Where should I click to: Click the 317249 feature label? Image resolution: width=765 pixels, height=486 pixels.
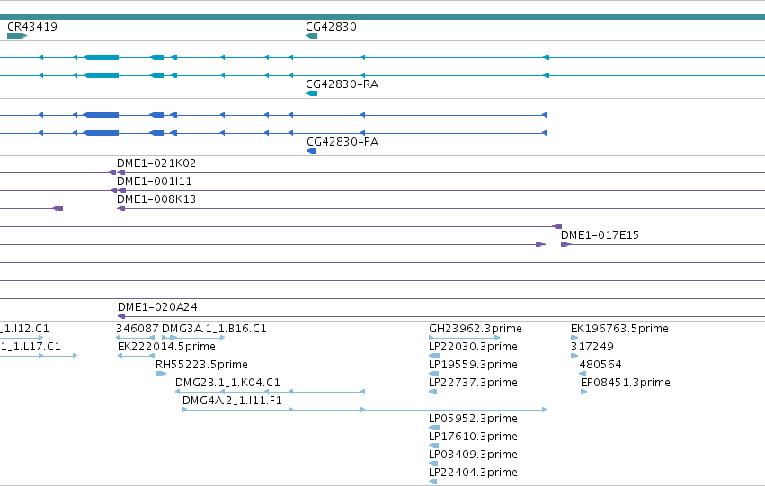pyautogui.click(x=592, y=347)
